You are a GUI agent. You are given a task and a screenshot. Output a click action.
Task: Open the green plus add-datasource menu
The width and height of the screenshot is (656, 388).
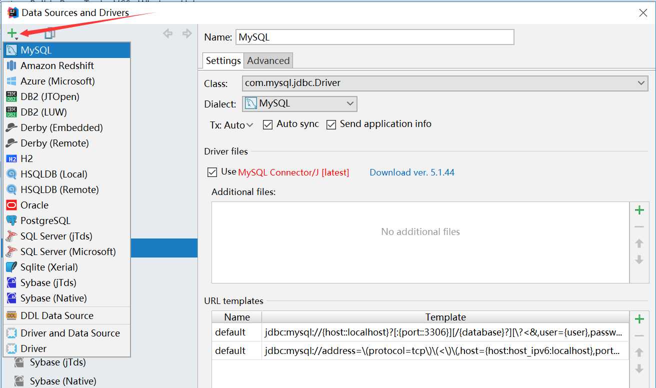[12, 33]
